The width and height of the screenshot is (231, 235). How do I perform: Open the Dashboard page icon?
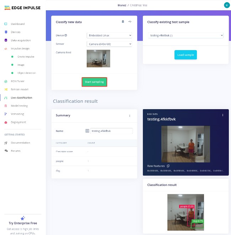[x=6, y=24]
